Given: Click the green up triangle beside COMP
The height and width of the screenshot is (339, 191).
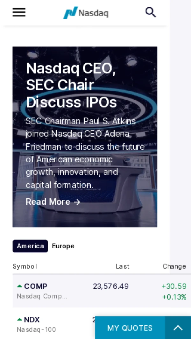Looking at the screenshot, I should (x=20, y=286).
